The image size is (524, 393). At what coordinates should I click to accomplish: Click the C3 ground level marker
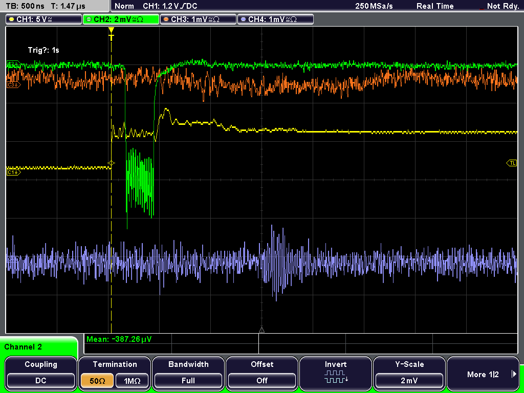point(13,85)
